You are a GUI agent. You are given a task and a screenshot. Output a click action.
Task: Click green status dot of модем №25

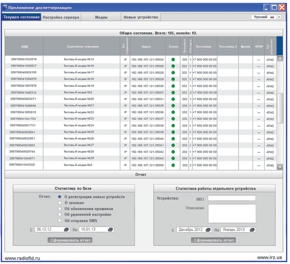click(x=173, y=132)
